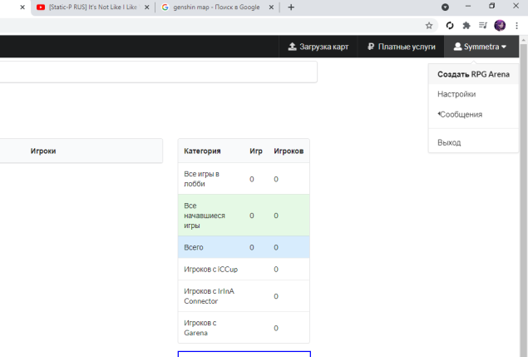This screenshot has height=357, width=528.
Task: Open the Extensions puzzle icon
Action: [x=466, y=26]
